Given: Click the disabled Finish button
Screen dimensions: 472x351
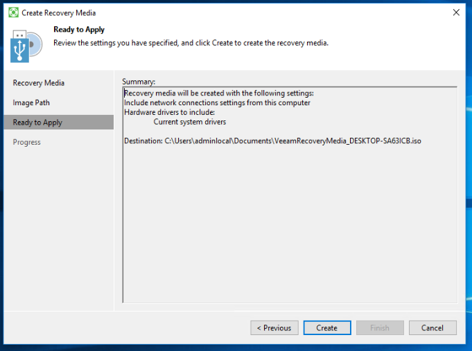Looking at the screenshot, I should click(x=380, y=327).
